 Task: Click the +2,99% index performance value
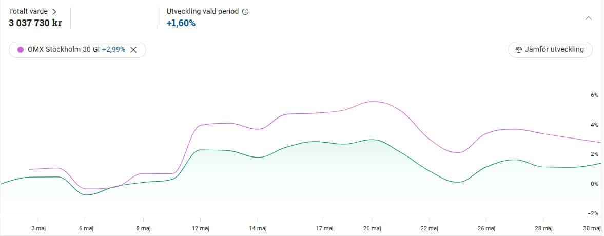(x=113, y=50)
